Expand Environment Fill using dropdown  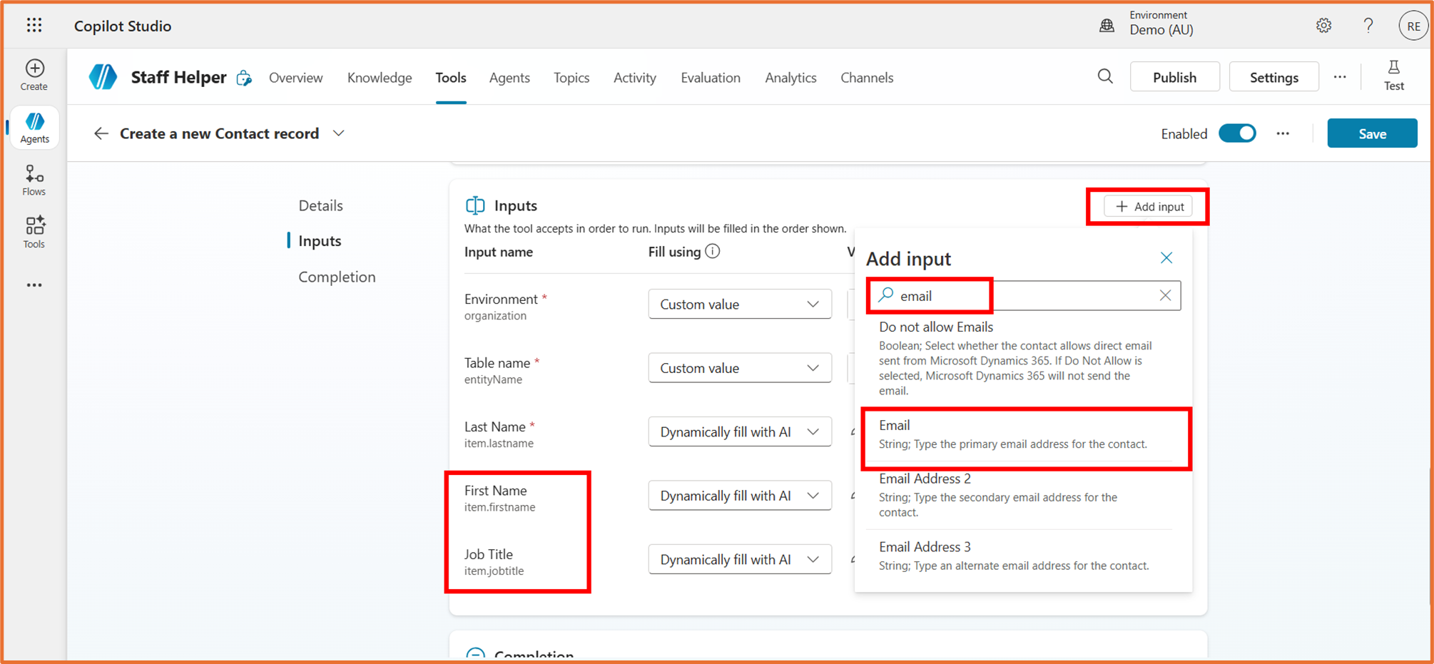pos(739,305)
